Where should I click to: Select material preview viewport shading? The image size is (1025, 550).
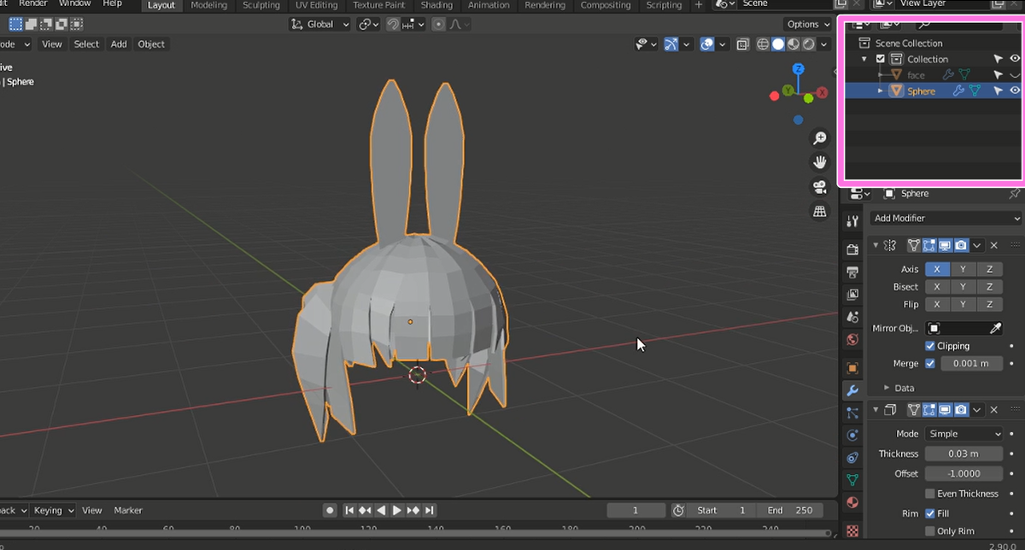[794, 44]
